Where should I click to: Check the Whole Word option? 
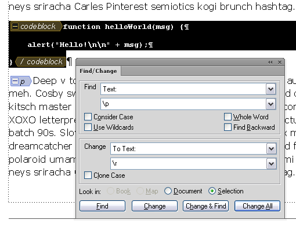click(x=228, y=117)
